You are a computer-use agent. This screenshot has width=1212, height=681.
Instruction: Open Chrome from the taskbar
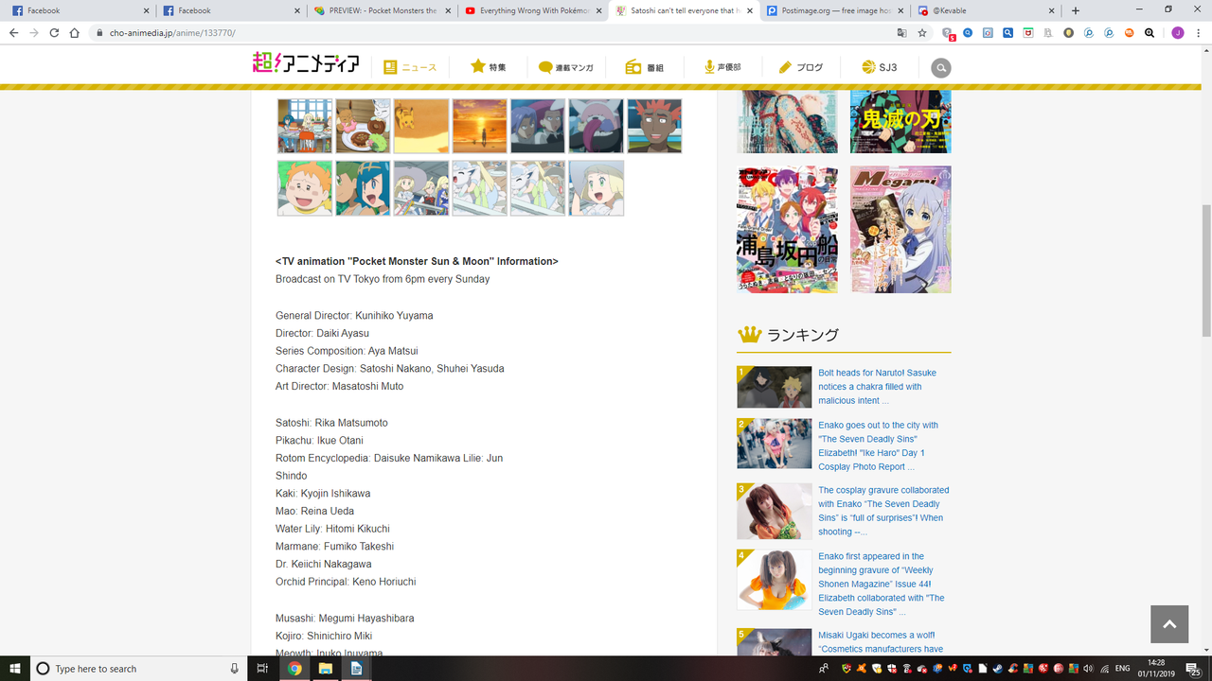294,669
